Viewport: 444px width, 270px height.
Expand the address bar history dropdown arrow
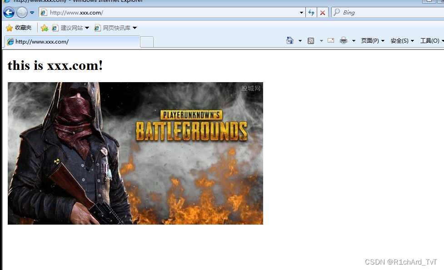[x=301, y=12]
